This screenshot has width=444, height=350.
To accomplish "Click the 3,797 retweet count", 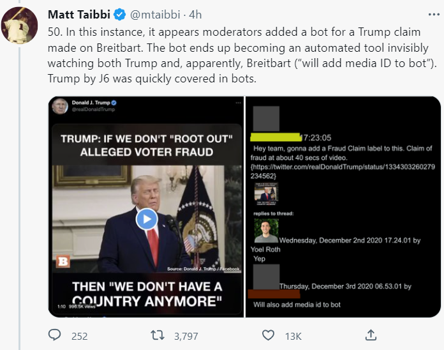I will tap(186, 336).
